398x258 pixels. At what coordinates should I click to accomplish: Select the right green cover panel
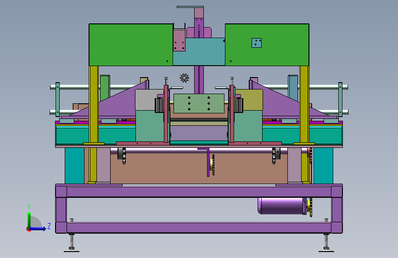[x=267, y=45]
